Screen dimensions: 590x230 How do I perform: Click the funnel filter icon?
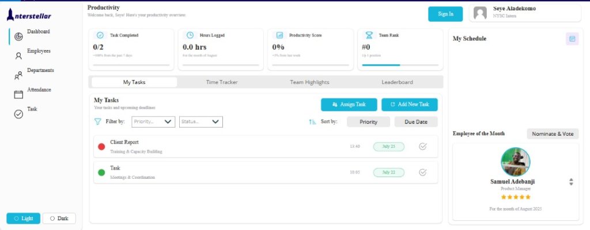[97, 121]
